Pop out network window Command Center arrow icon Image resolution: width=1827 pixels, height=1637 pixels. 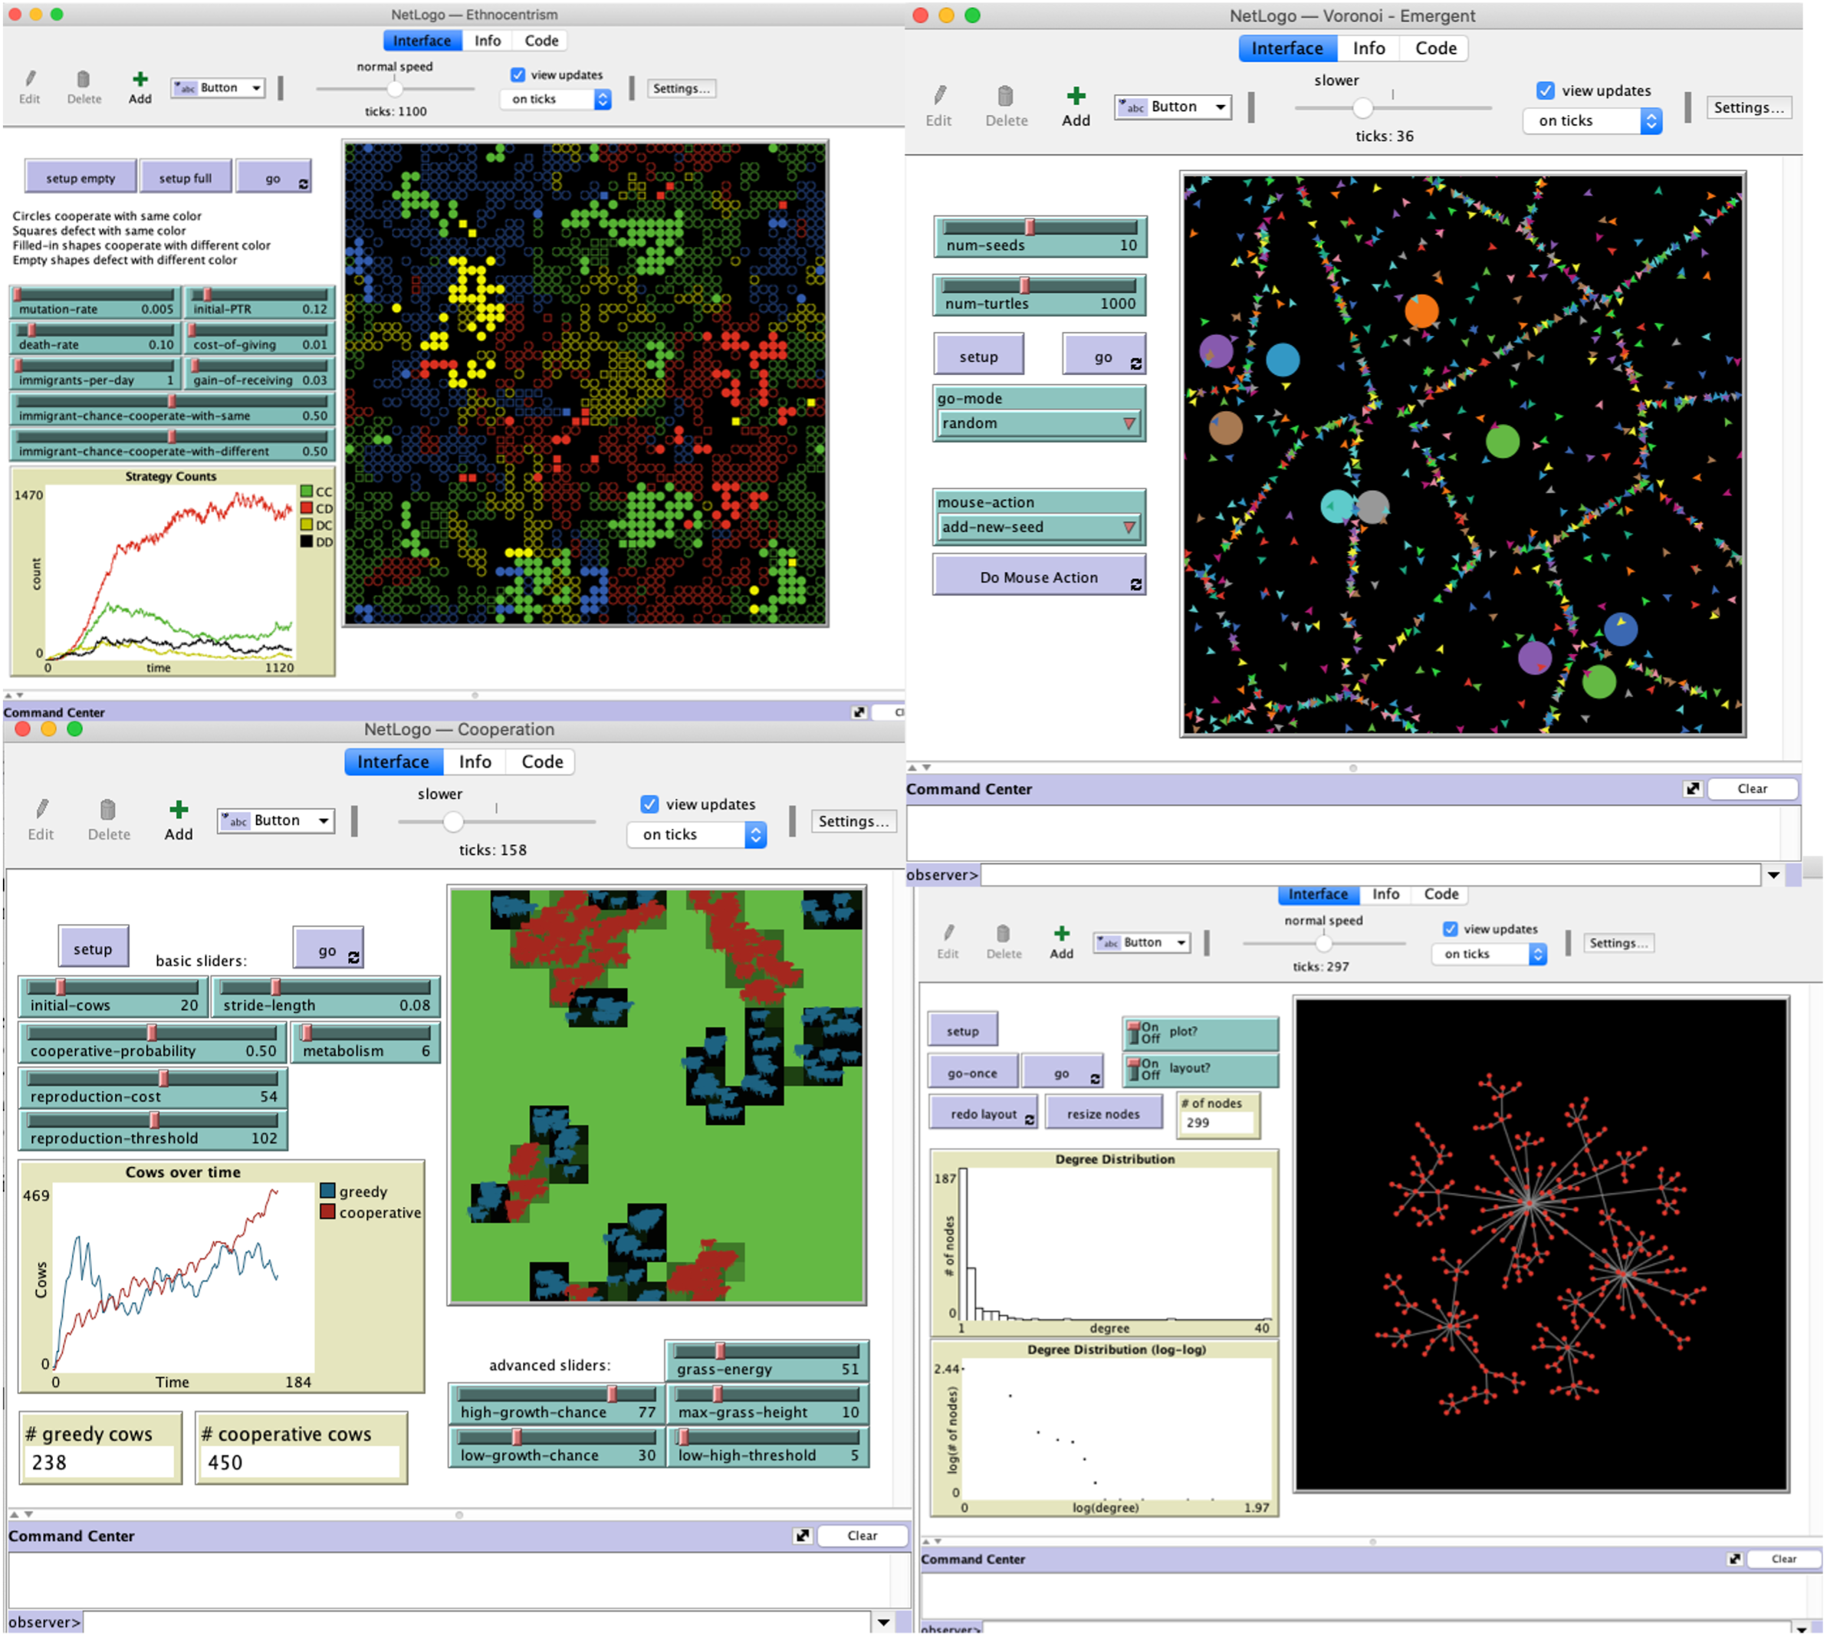[1734, 1560]
